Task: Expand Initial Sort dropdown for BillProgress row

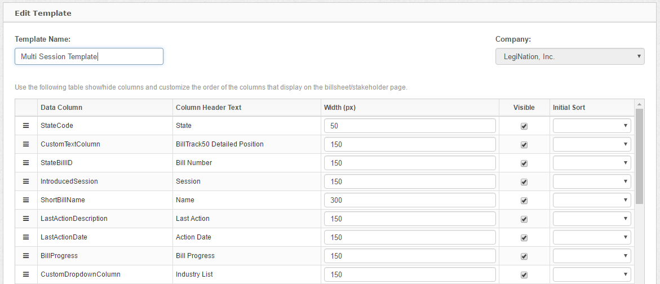Action: click(592, 256)
